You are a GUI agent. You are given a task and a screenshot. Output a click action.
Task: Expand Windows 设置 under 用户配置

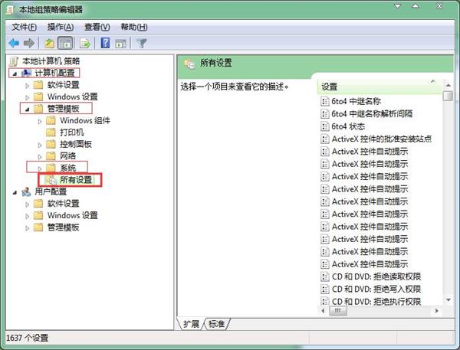[28, 216]
